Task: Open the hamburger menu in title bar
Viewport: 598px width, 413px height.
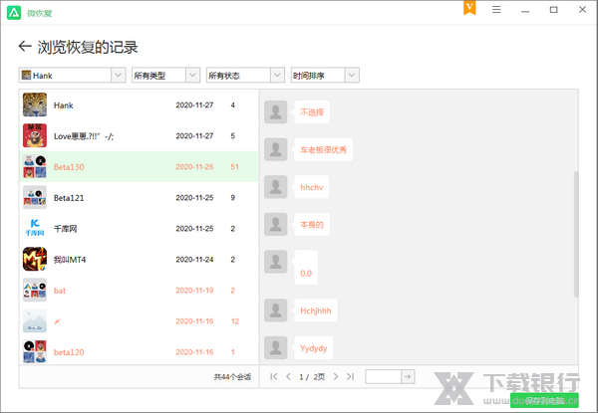Action: (x=496, y=10)
